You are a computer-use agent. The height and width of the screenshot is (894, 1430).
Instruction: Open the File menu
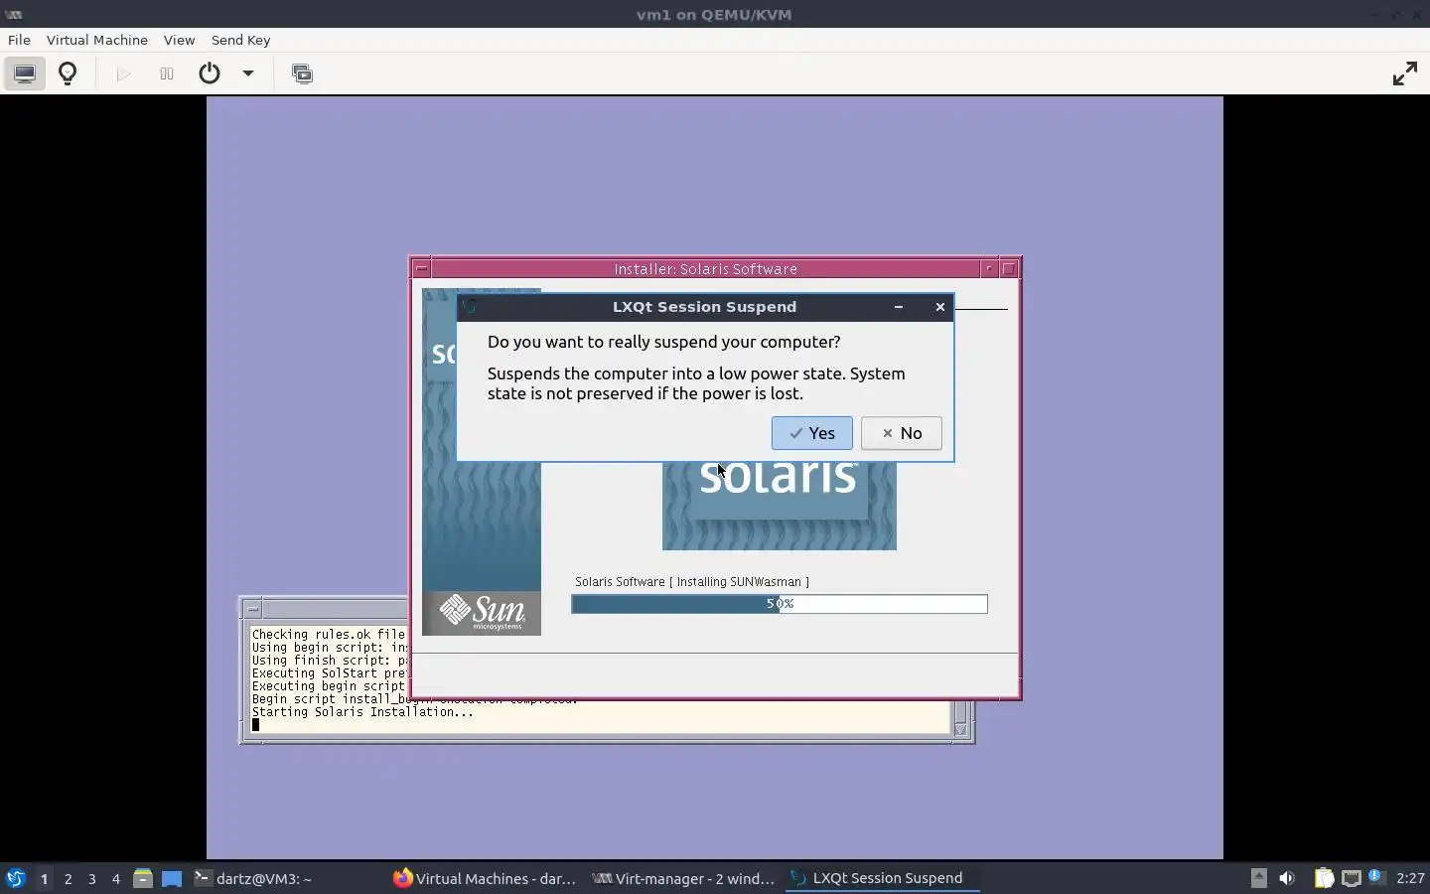tap(19, 40)
